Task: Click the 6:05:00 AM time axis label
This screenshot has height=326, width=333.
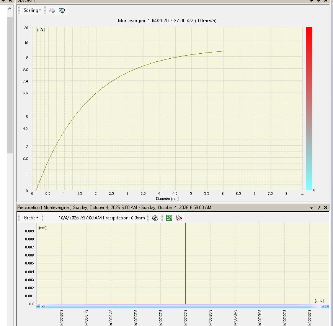Action: click(x=61, y=318)
